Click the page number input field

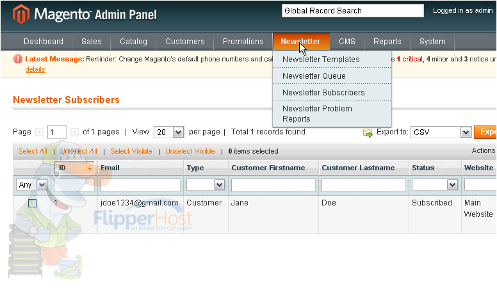coord(57,132)
